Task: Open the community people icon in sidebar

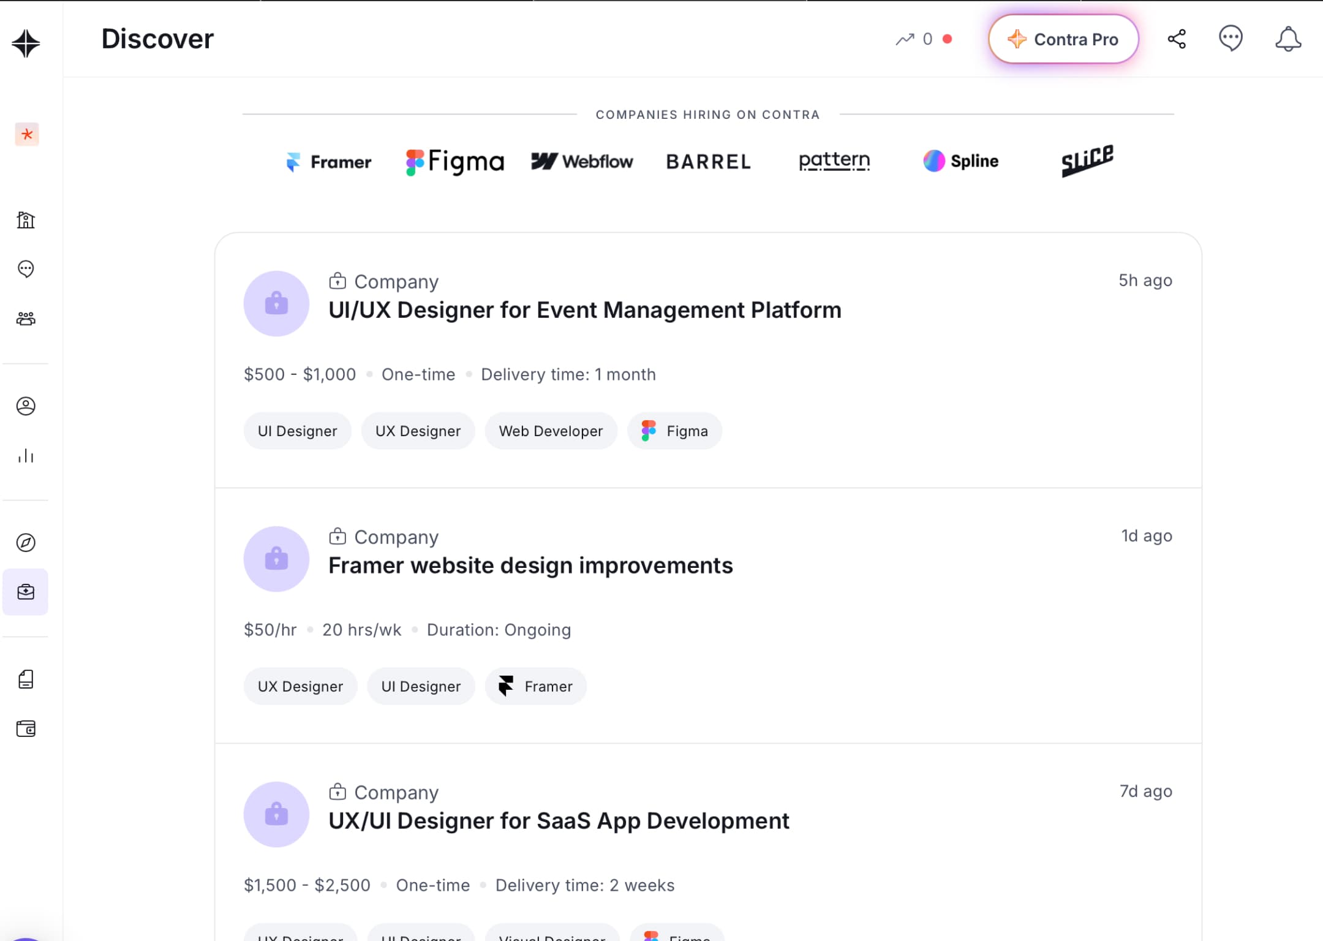Action: click(x=26, y=318)
